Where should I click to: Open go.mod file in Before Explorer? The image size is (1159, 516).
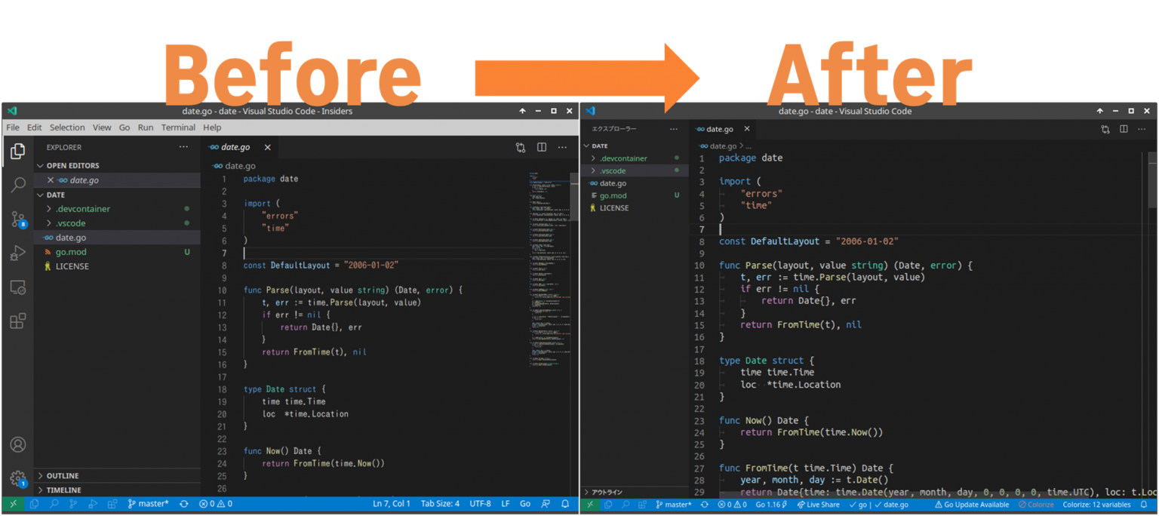pos(117,252)
